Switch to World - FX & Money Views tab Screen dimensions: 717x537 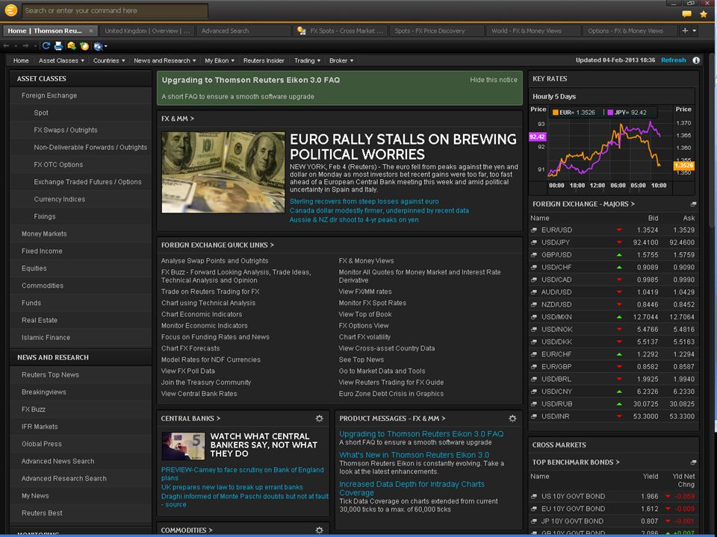pyautogui.click(x=533, y=31)
